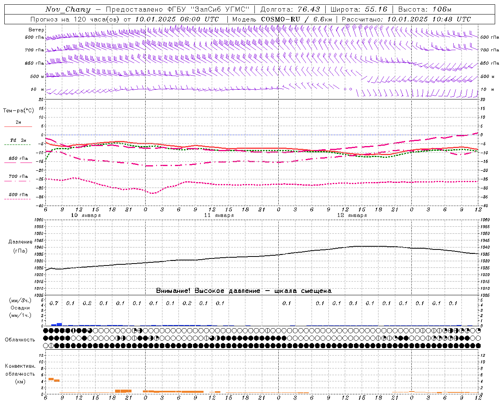Click the solid line sample under "2м"
Image resolution: width=501 pixels, height=401 pixels.
(x=18, y=126)
